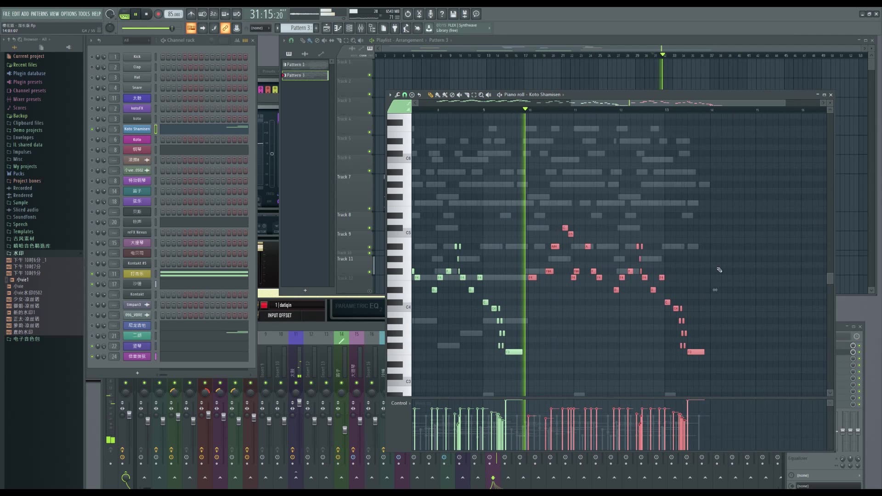
Task: Expand Playlist menu arrow
Action: pos(284,40)
